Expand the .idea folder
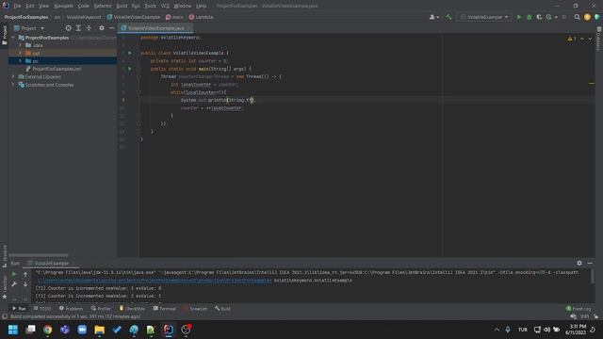The width and height of the screenshot is (603, 339). tap(20, 45)
